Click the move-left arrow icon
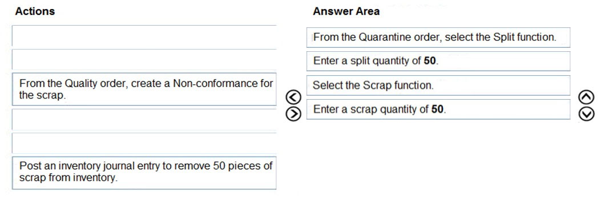The image size is (613, 209). point(293,97)
